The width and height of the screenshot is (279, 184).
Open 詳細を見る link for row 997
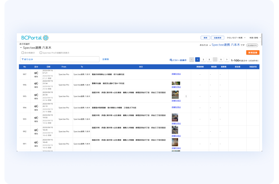pos(176,74)
